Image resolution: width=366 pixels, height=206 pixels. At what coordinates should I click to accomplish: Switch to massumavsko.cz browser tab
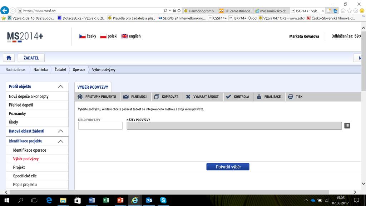click(272, 11)
